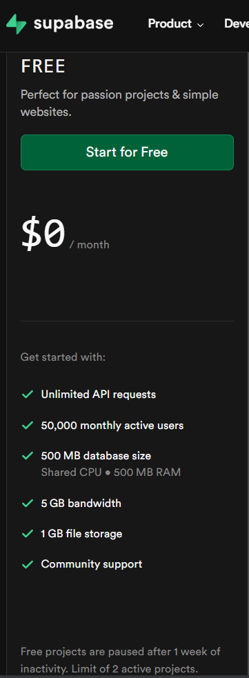Select the FREE plan heading

[x=43, y=67]
